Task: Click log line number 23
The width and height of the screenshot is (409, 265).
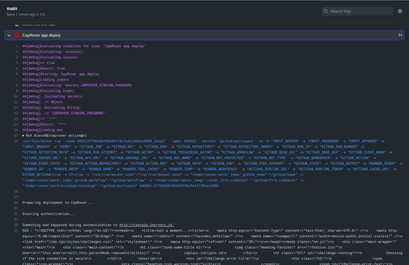Action: point(16,141)
